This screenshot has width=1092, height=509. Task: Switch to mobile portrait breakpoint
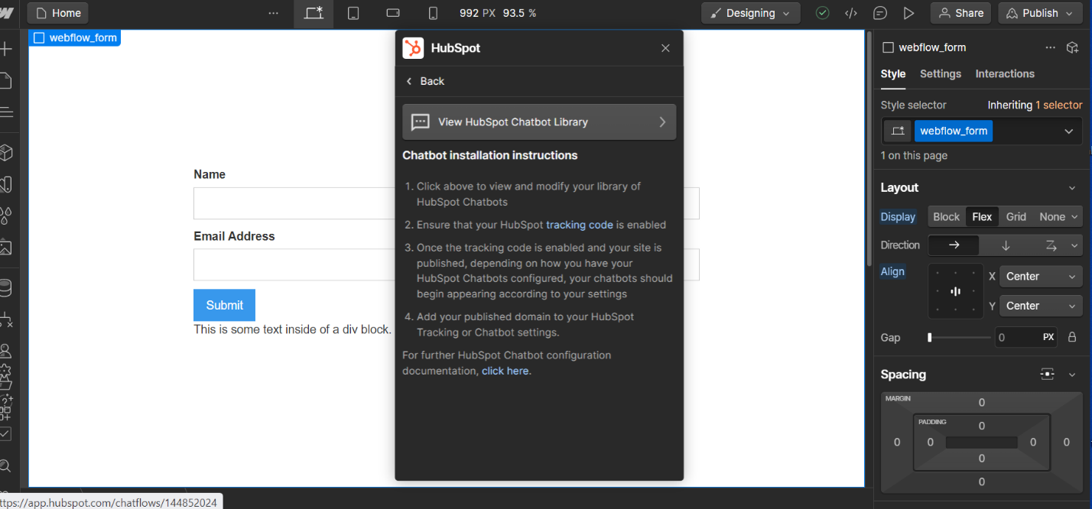point(433,13)
